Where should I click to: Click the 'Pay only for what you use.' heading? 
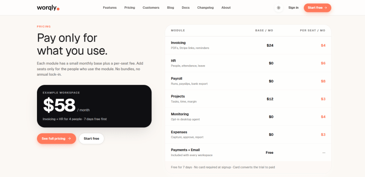pyautogui.click(x=73, y=45)
